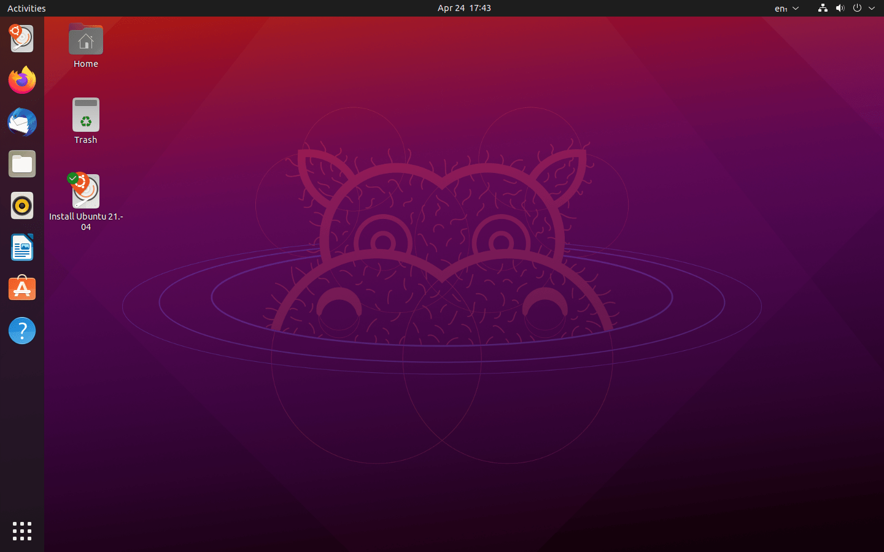Show Applications grid at dock bottom
884x552 pixels.
tap(21, 531)
